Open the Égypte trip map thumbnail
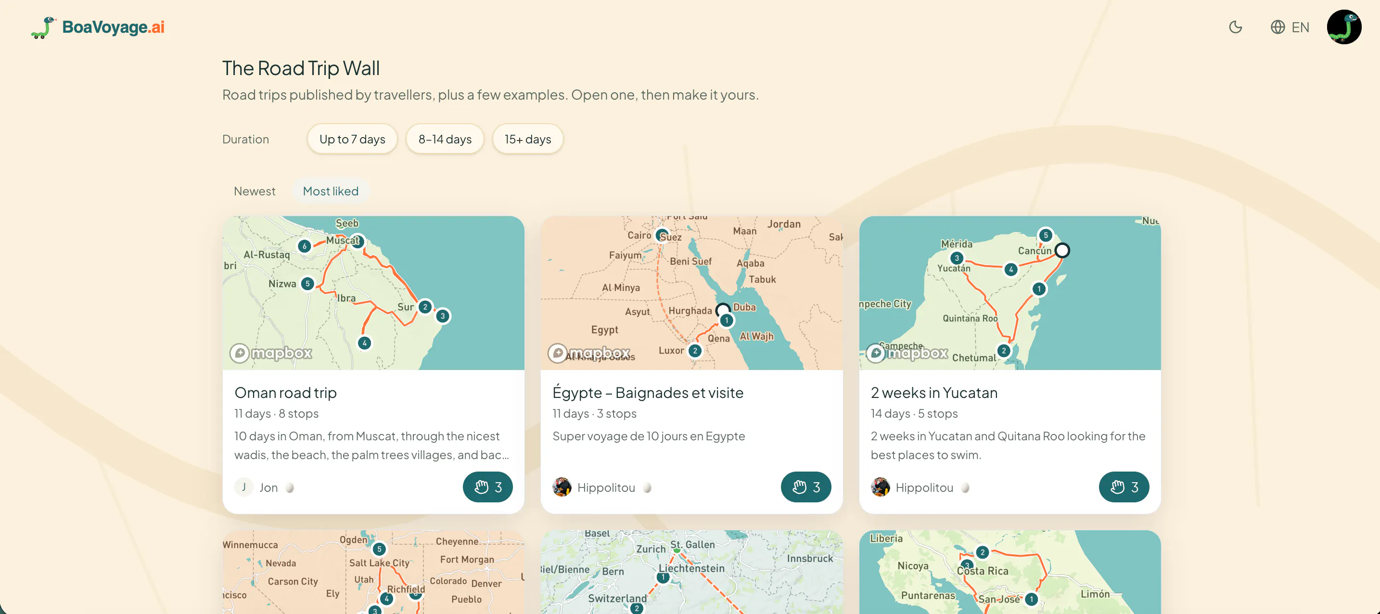 [691, 293]
